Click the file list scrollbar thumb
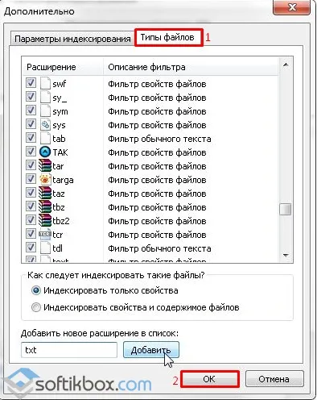Viewport: 317px width, 400px height. tap(286, 209)
